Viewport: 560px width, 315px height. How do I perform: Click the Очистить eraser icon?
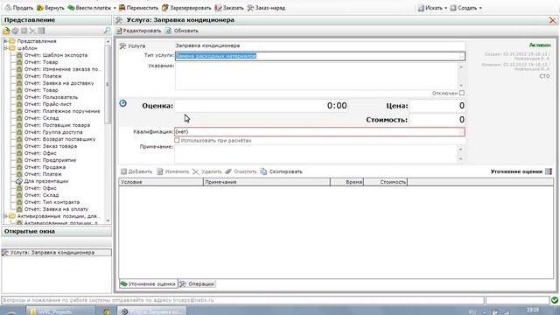click(x=228, y=171)
